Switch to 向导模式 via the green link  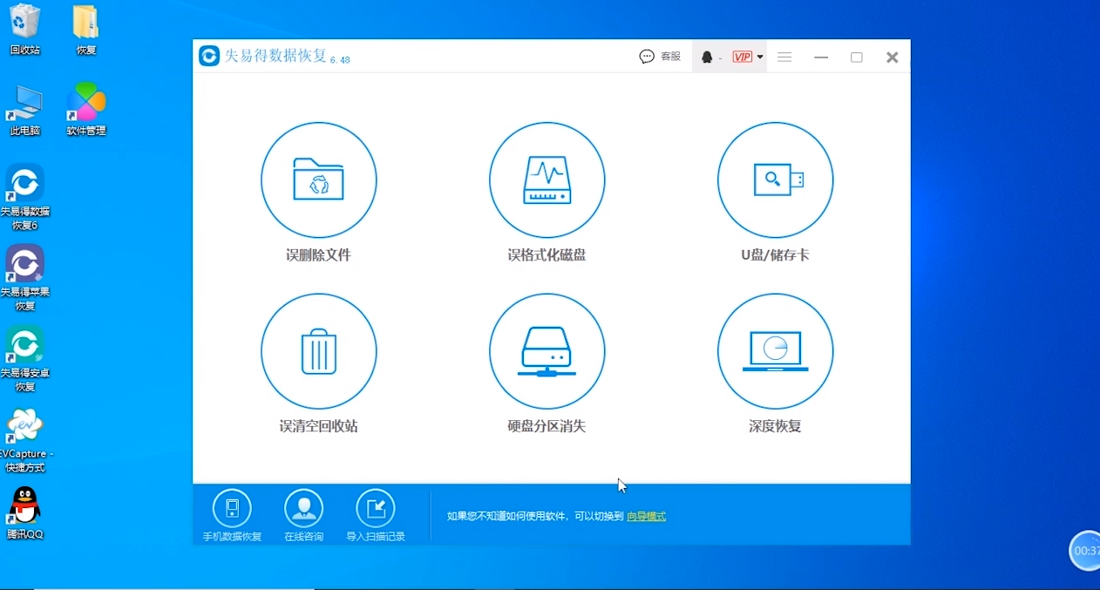(647, 516)
